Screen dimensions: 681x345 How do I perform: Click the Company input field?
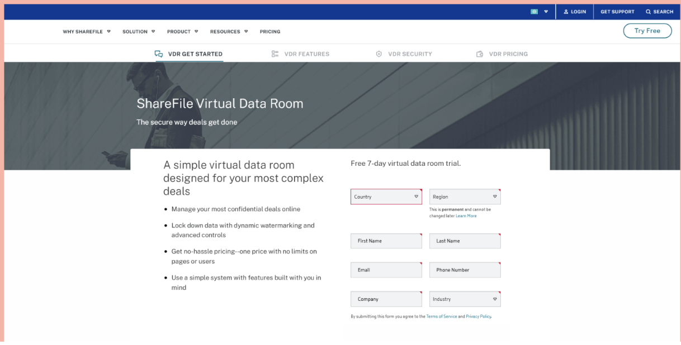point(386,299)
